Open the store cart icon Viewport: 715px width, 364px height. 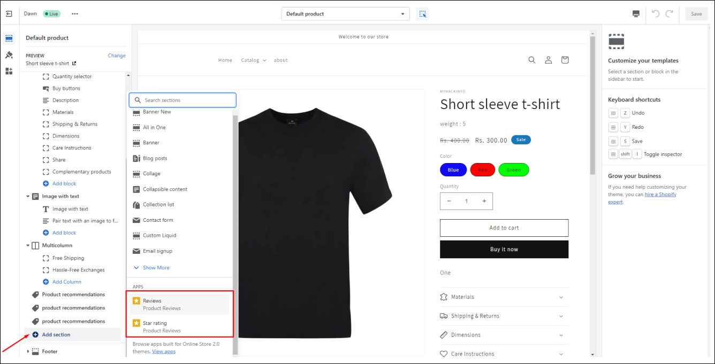click(x=565, y=60)
